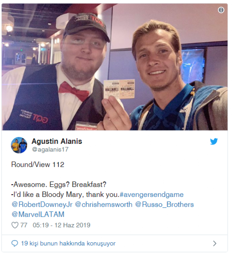Open the selfie photo with tickets
The image size is (232, 255).
pyautogui.click(x=114, y=67)
